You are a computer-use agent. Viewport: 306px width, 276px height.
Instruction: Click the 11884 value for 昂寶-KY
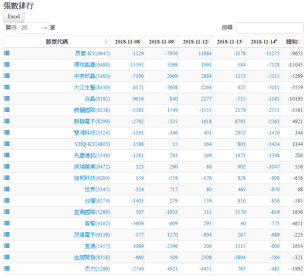205,53
